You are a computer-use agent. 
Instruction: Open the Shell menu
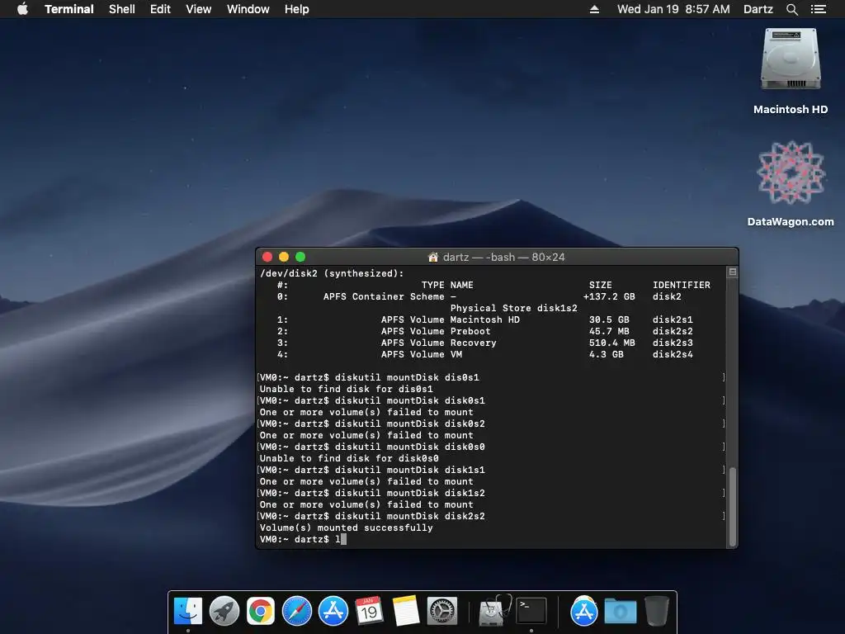(x=122, y=9)
